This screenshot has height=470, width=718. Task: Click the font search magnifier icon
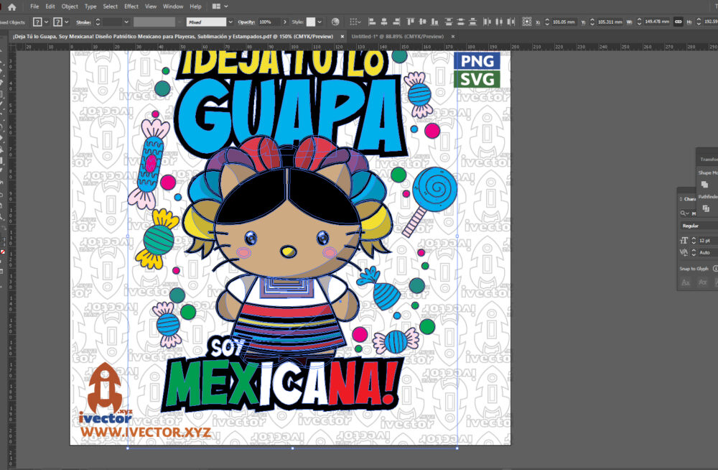[684, 213]
